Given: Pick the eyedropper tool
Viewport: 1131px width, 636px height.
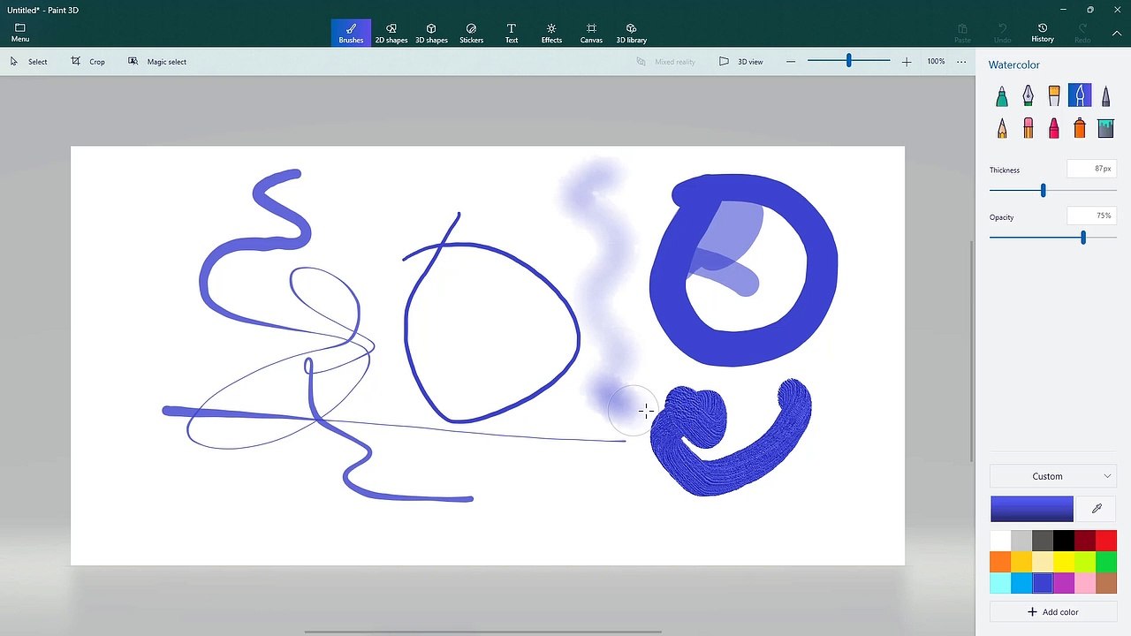Looking at the screenshot, I should (x=1097, y=509).
